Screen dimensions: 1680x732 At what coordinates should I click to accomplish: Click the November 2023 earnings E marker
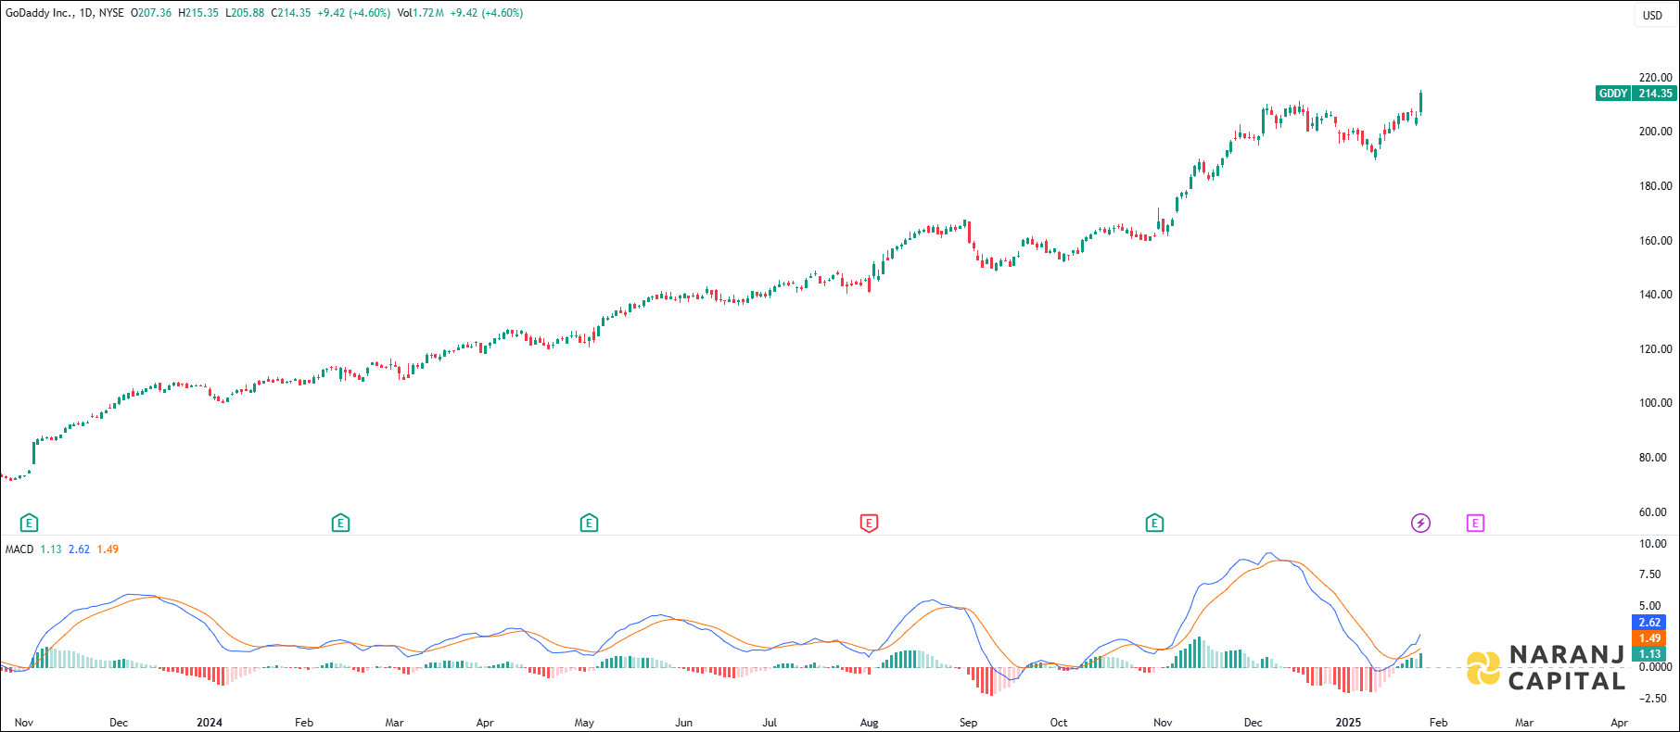tap(29, 524)
